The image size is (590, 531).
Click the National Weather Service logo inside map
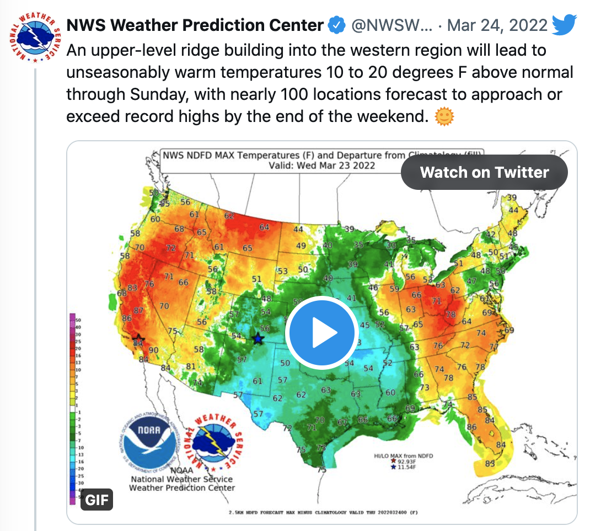(214, 442)
